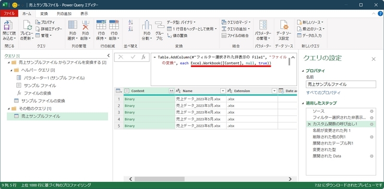This screenshot has height=189, width=384.
Task: Click the Keep Rows (行の保持) icon
Action: point(101,25)
